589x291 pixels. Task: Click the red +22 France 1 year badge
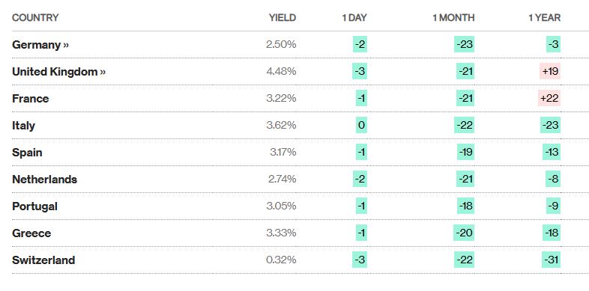549,98
